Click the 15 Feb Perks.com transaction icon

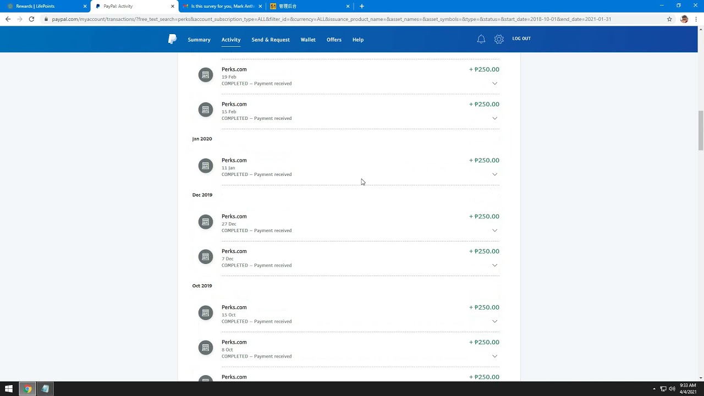(206, 109)
